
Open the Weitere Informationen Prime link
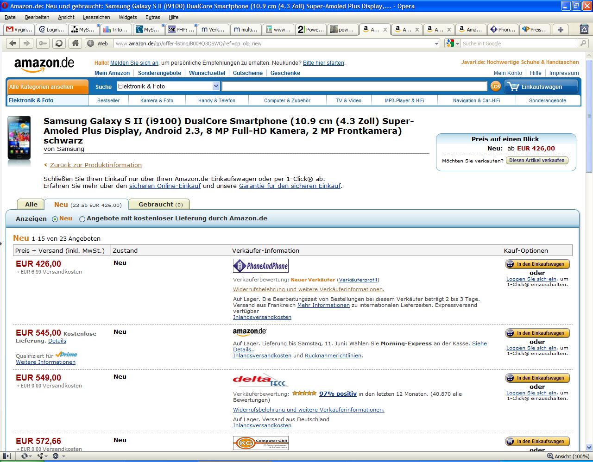tap(45, 362)
